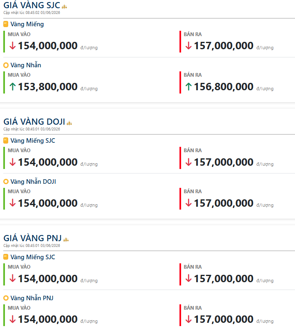295x331 pixels.
Task: Click the red down arrow in SJC Vàng Miếng mua vào
Action: [x=13, y=46]
